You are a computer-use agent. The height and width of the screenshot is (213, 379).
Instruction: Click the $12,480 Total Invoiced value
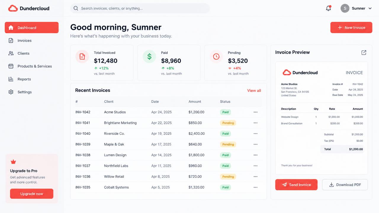pyautogui.click(x=106, y=61)
